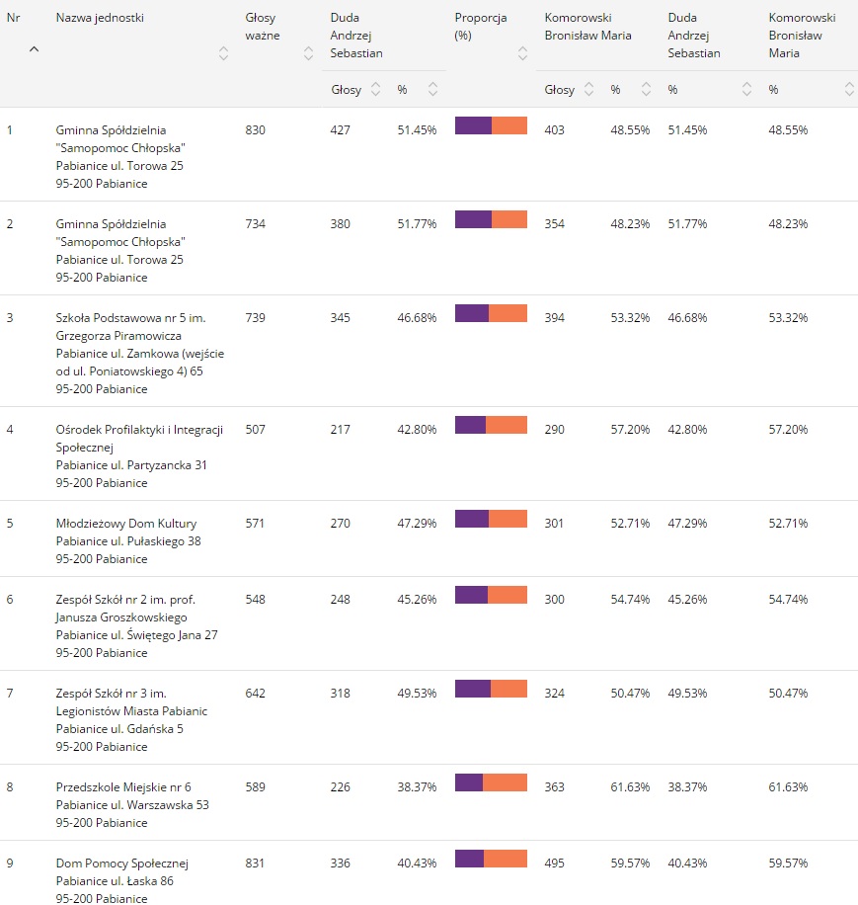
Task: Sort by Proporcja (%) column arrows
Action: [522, 53]
